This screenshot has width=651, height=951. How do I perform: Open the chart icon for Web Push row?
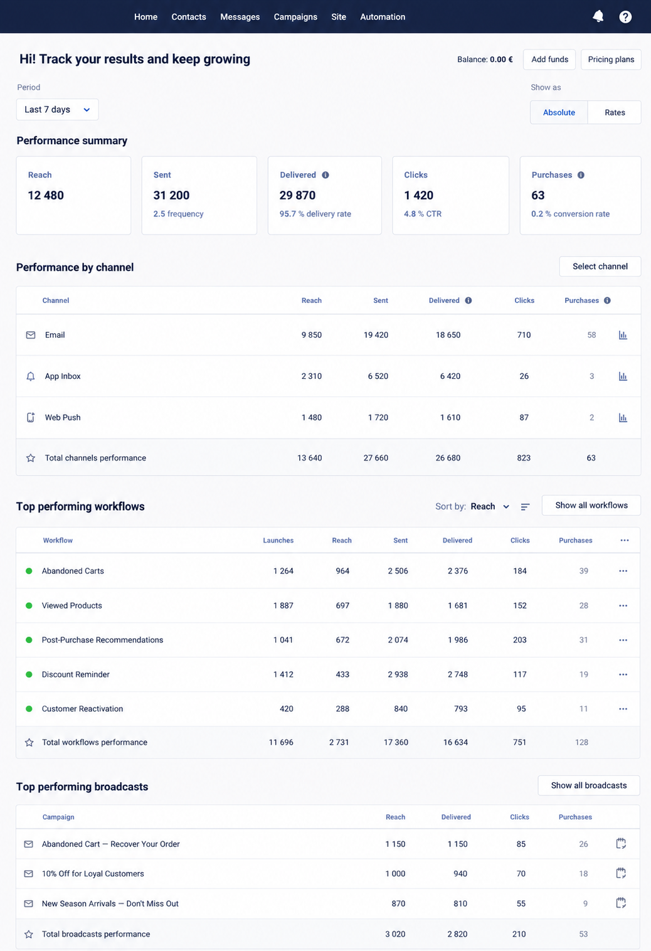coord(623,418)
